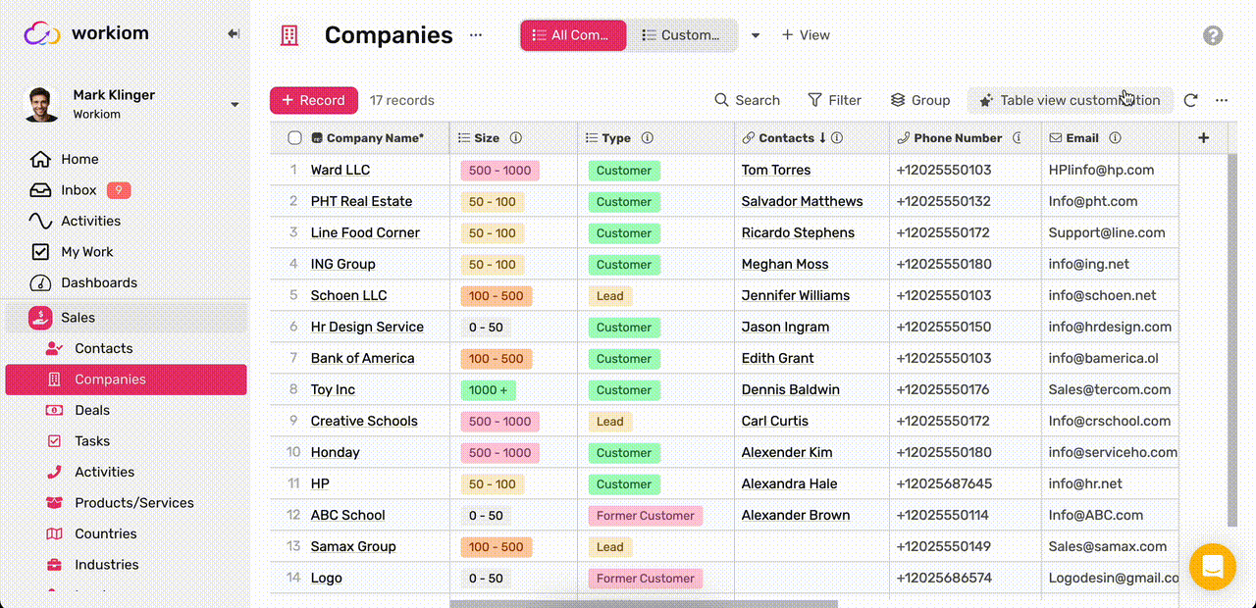Click the help question mark icon

(1213, 36)
